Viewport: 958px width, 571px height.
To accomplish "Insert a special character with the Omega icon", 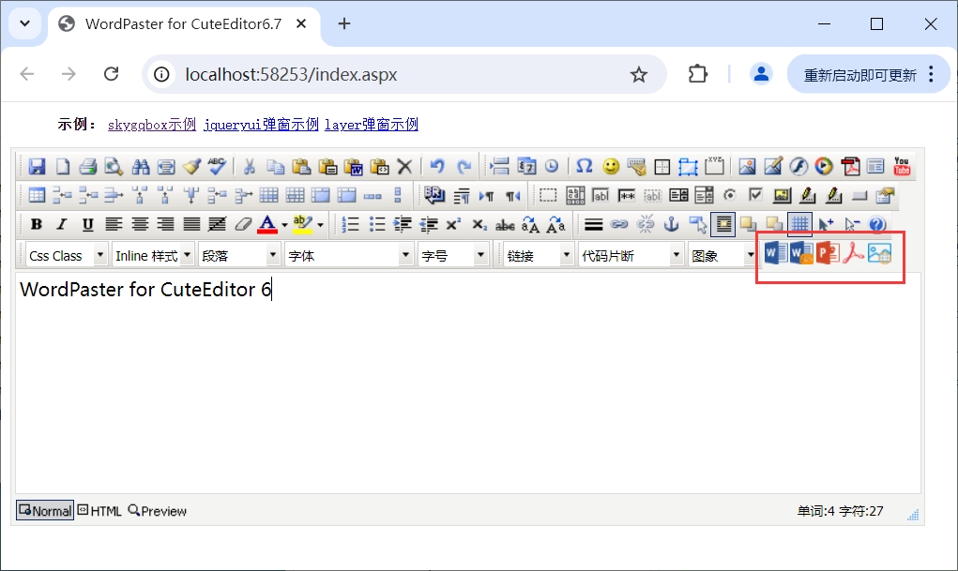I will pos(584,167).
